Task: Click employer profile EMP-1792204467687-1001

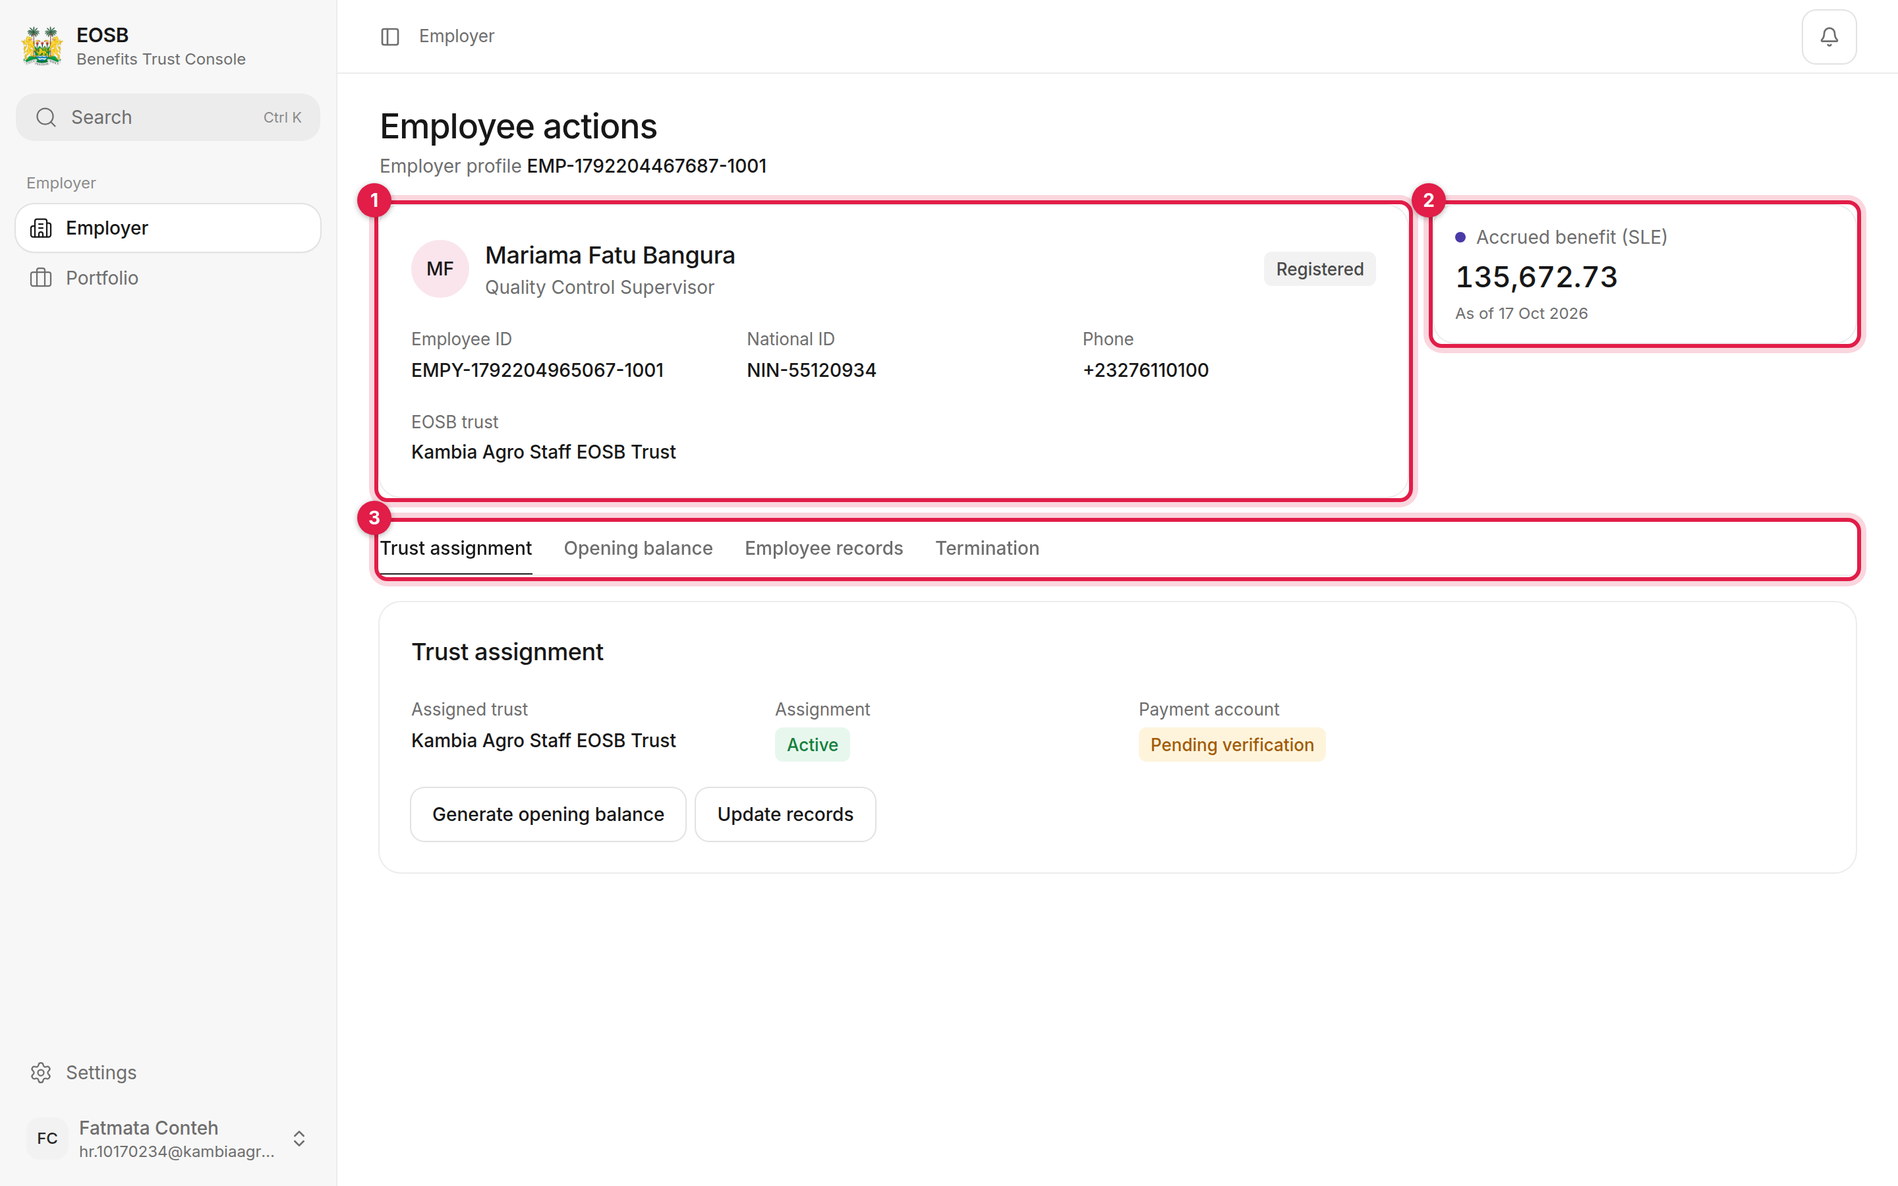Action: click(647, 166)
